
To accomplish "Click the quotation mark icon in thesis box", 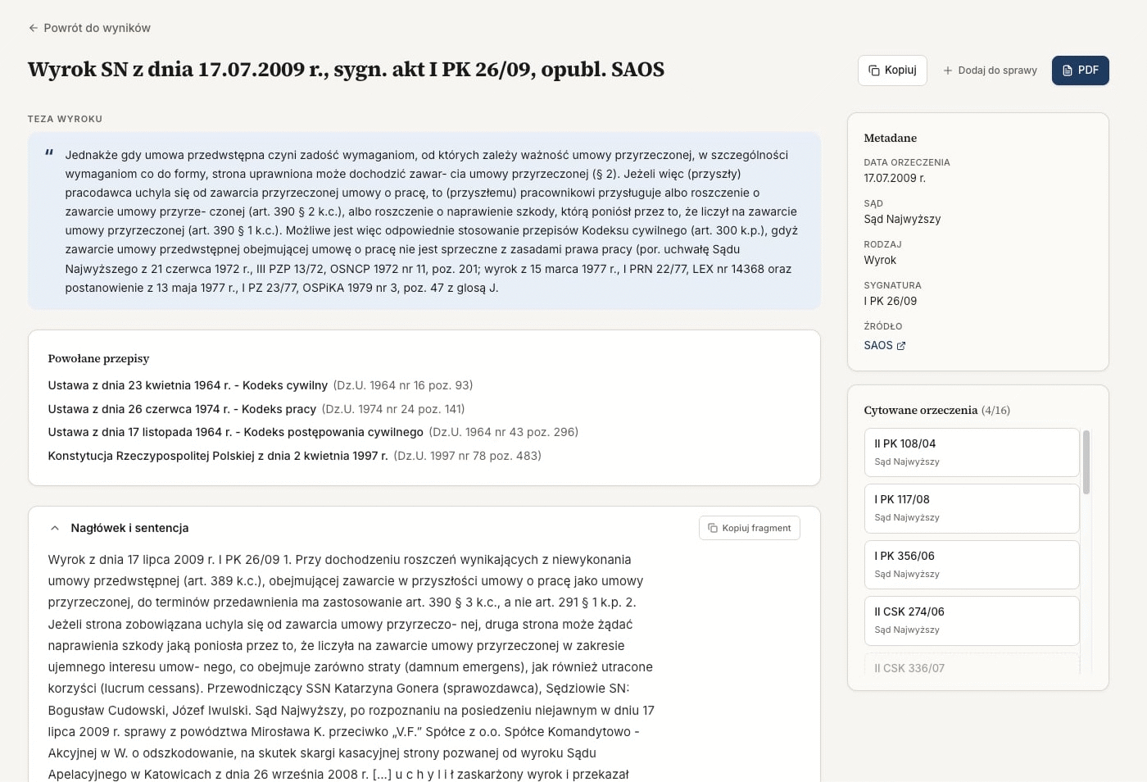I will click(x=49, y=153).
